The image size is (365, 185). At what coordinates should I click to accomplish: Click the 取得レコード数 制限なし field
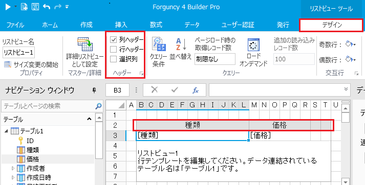click(x=215, y=59)
